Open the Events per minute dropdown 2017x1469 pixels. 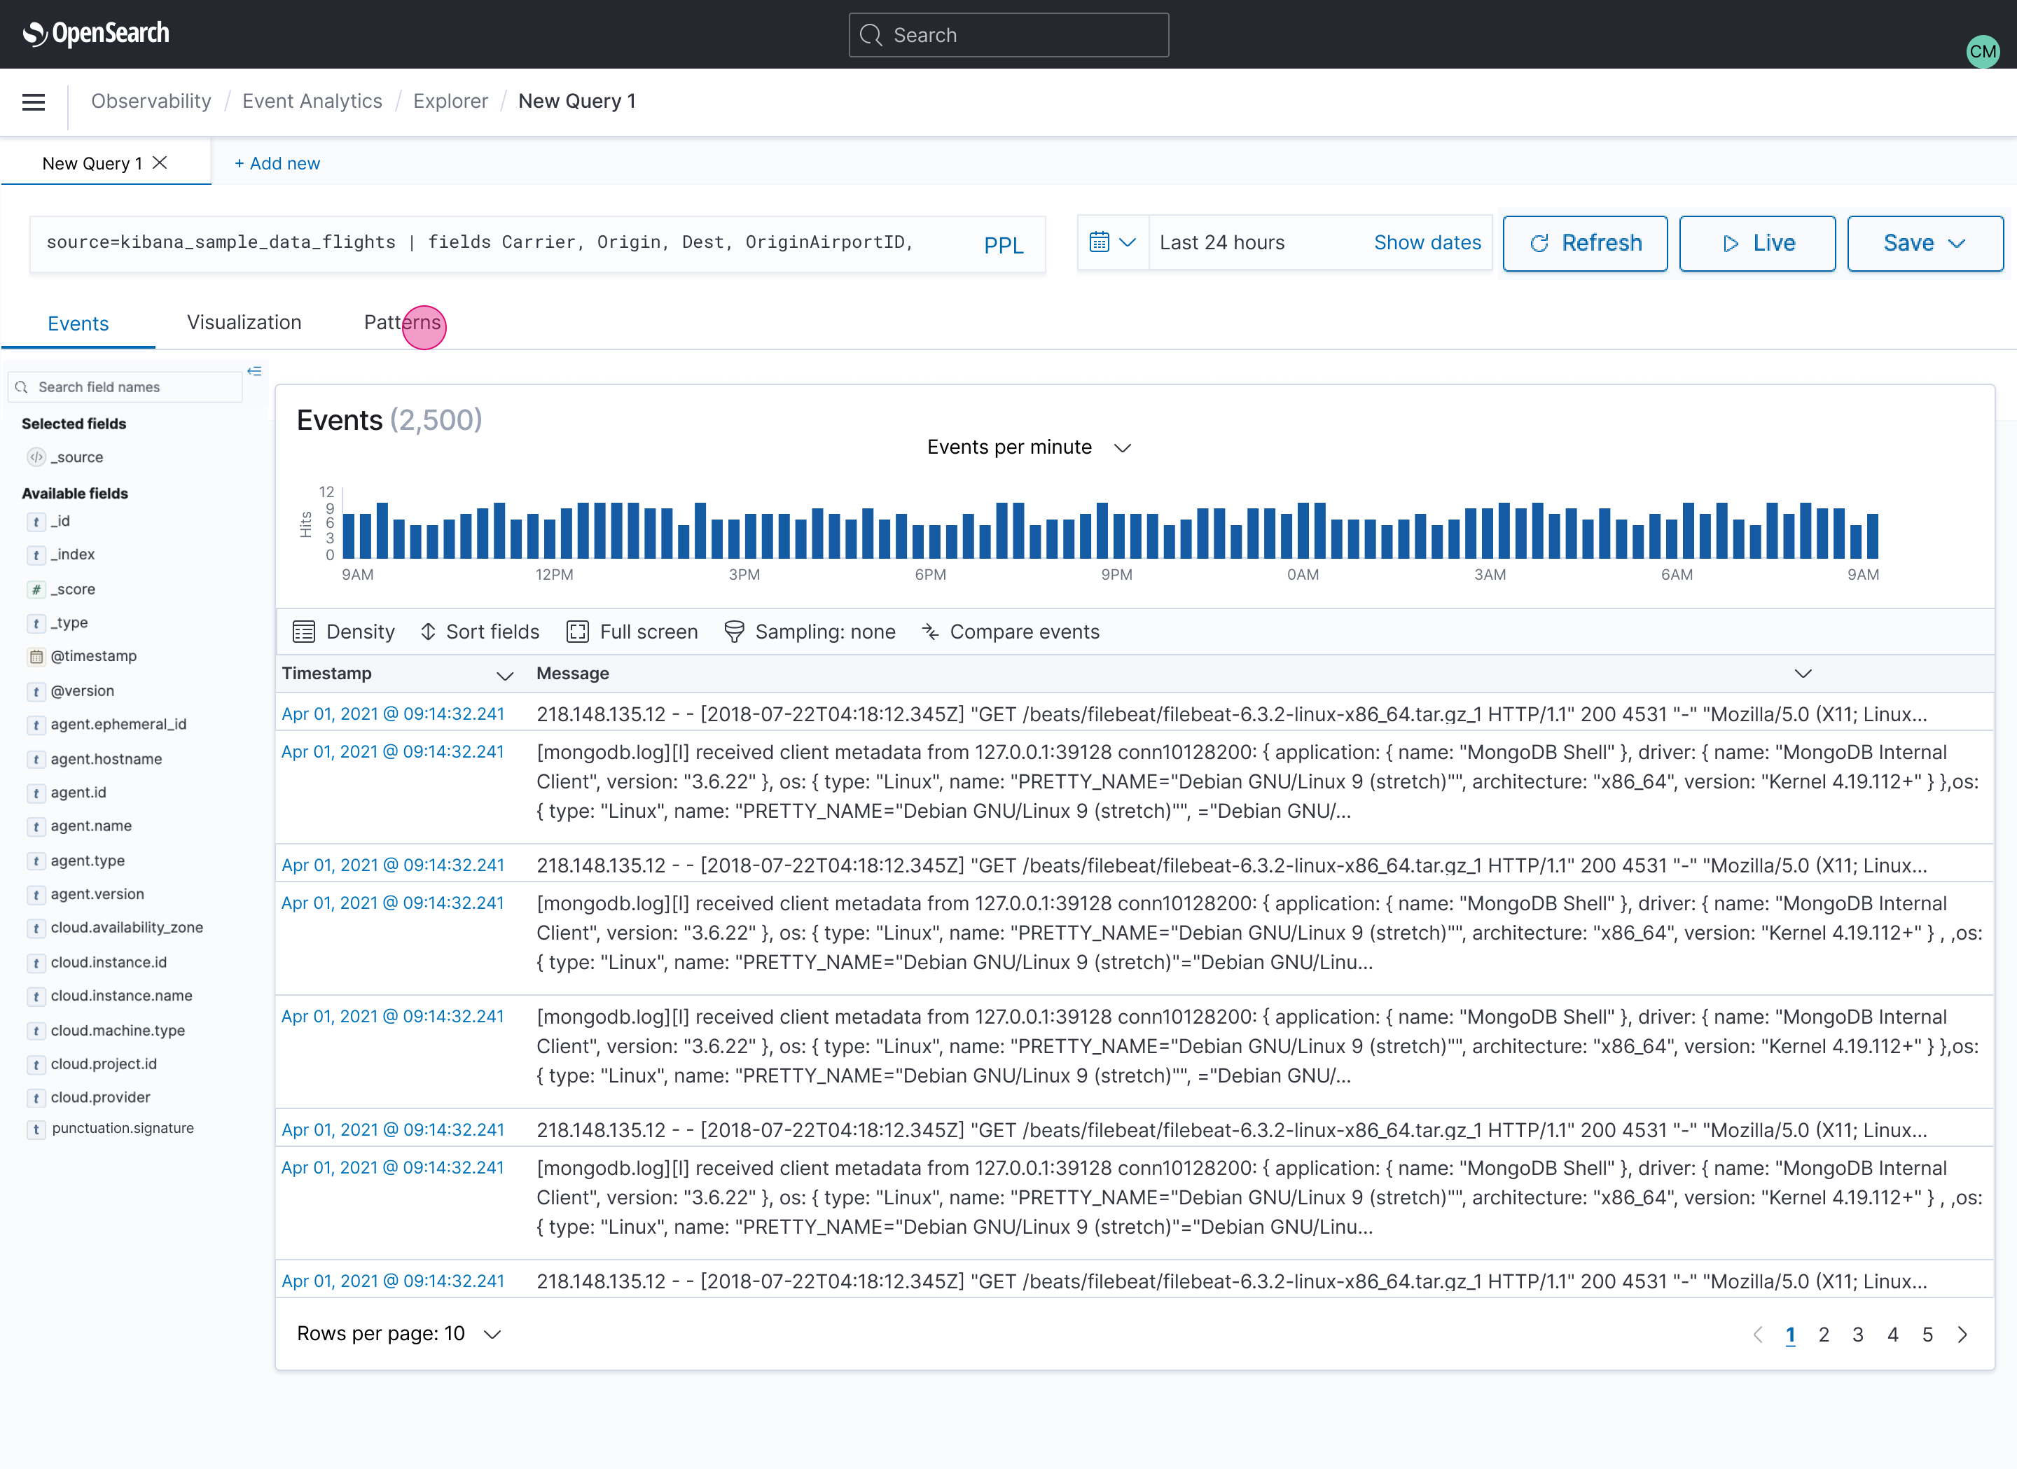click(x=1123, y=447)
